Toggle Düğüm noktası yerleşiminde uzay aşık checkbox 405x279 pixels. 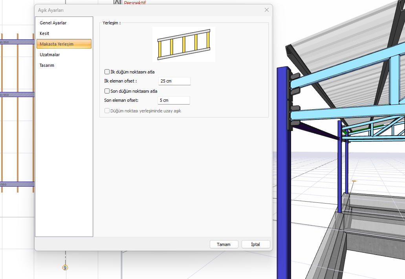point(107,111)
